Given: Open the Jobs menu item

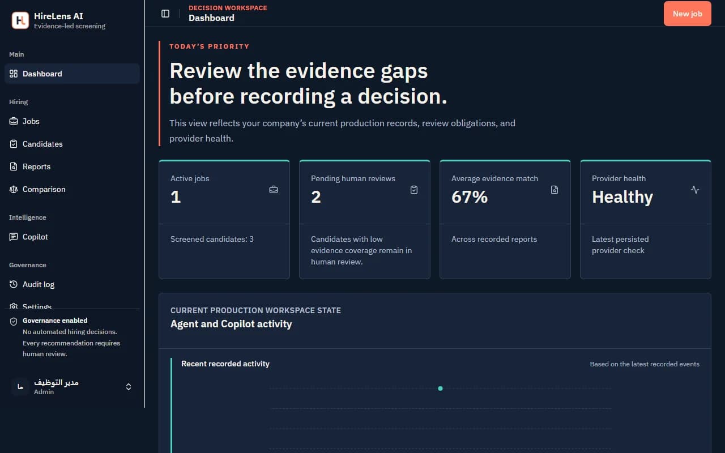Looking at the screenshot, I should tap(72, 121).
